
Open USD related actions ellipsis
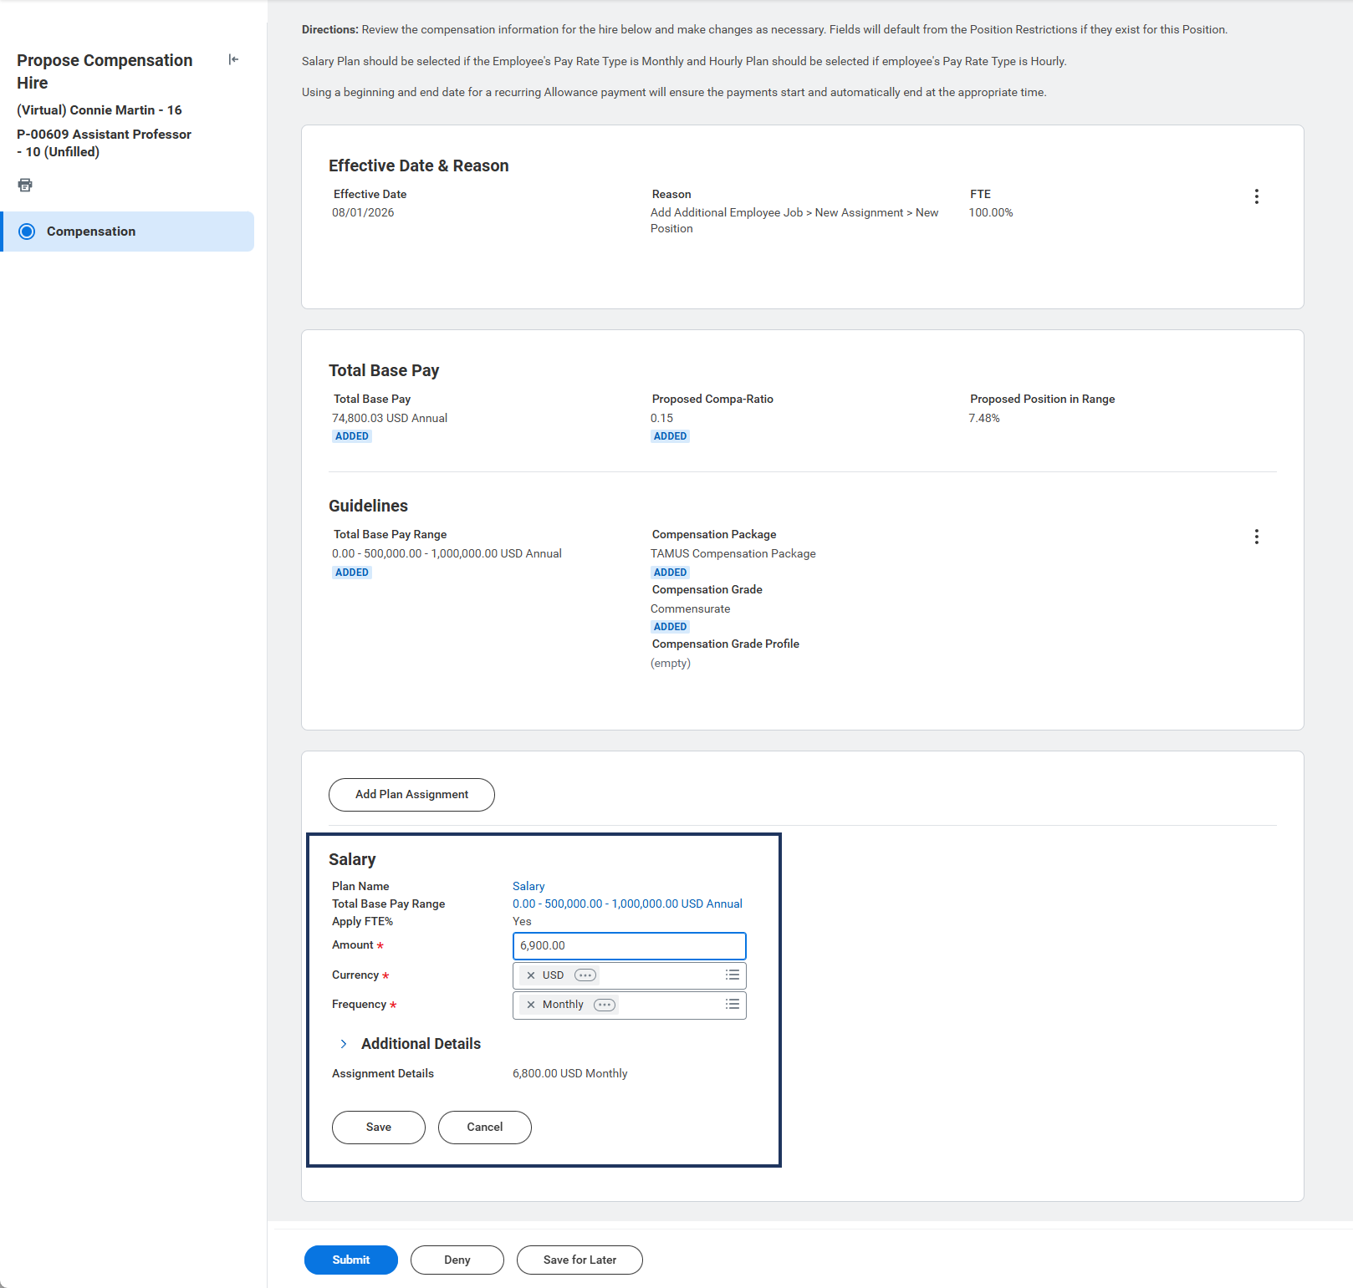(585, 975)
